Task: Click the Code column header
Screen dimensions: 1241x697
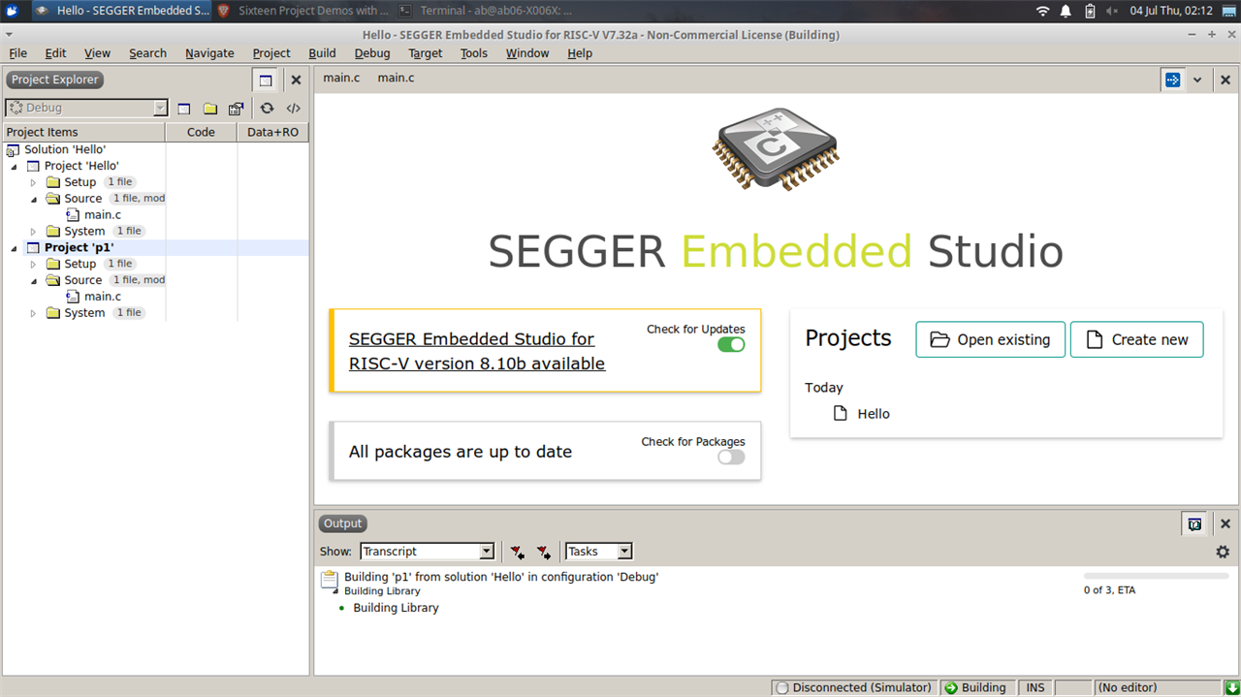Action: [201, 132]
